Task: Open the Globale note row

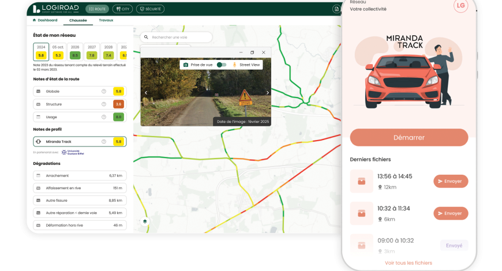Action: coord(80,91)
